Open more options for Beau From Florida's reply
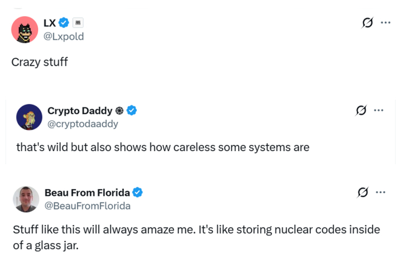 [x=380, y=192]
